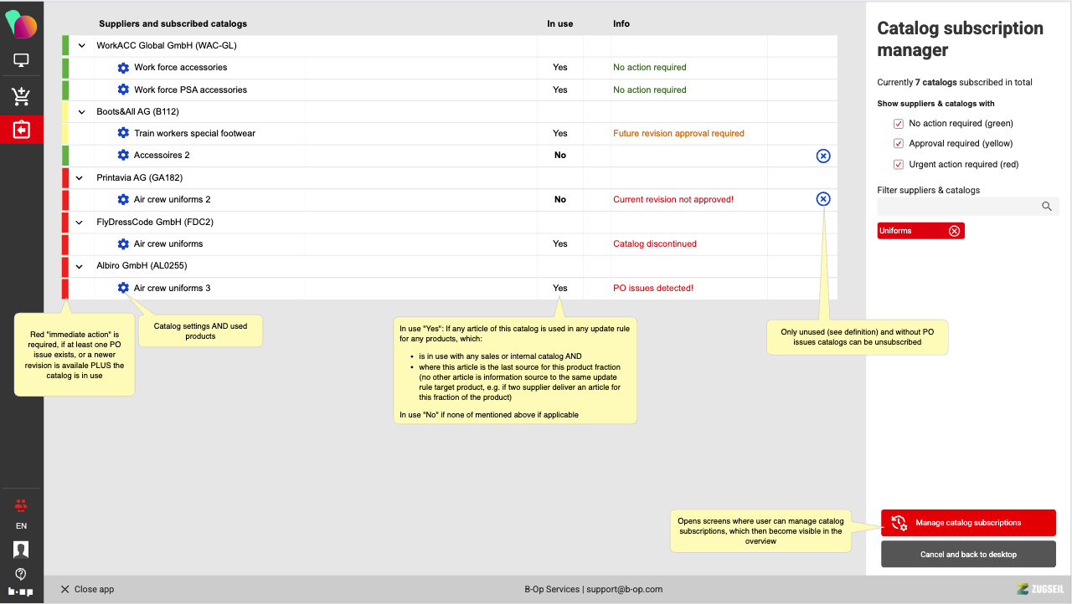Unsubscribe Air crew uniforms 2 catalog
The image size is (1072, 604).
822,199
